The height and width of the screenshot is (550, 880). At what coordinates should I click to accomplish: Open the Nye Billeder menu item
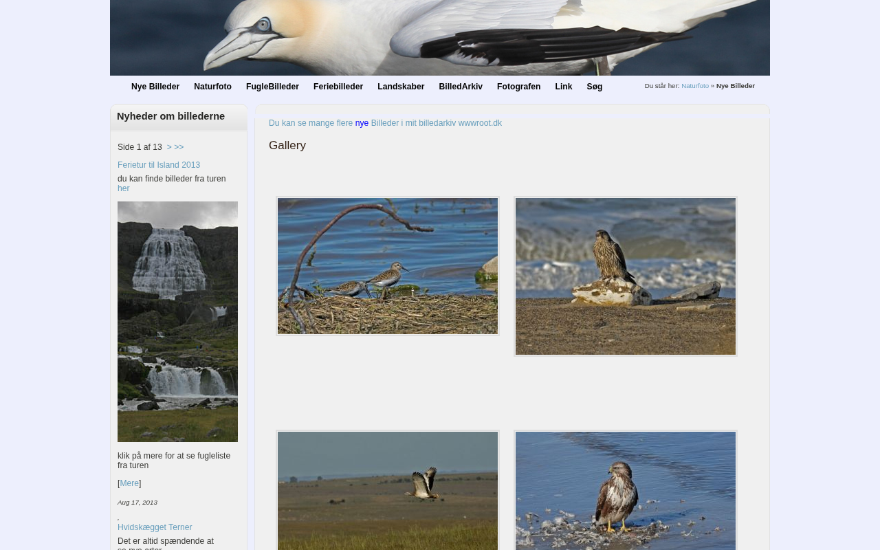click(x=155, y=87)
